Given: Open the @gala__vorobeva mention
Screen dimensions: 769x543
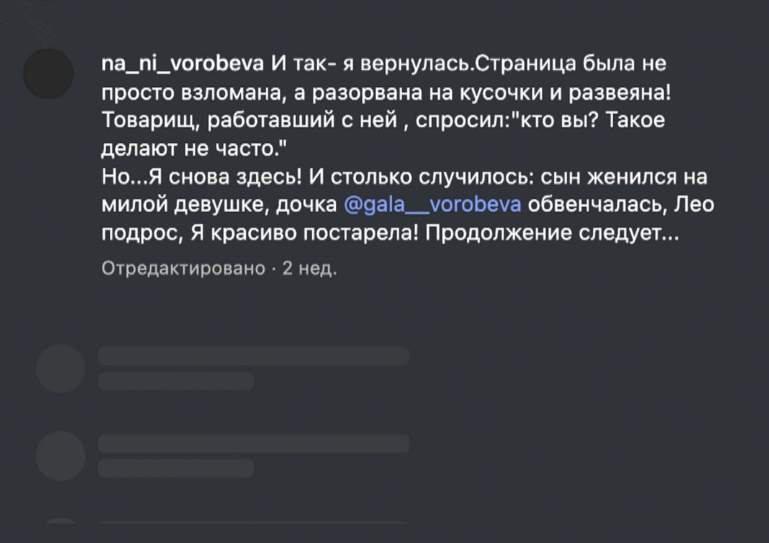Looking at the screenshot, I should 433,204.
